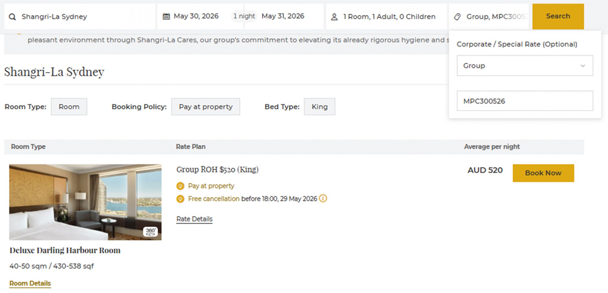This screenshot has width=608, height=293.
Task: Click the guest person icon
Action: coord(334,17)
